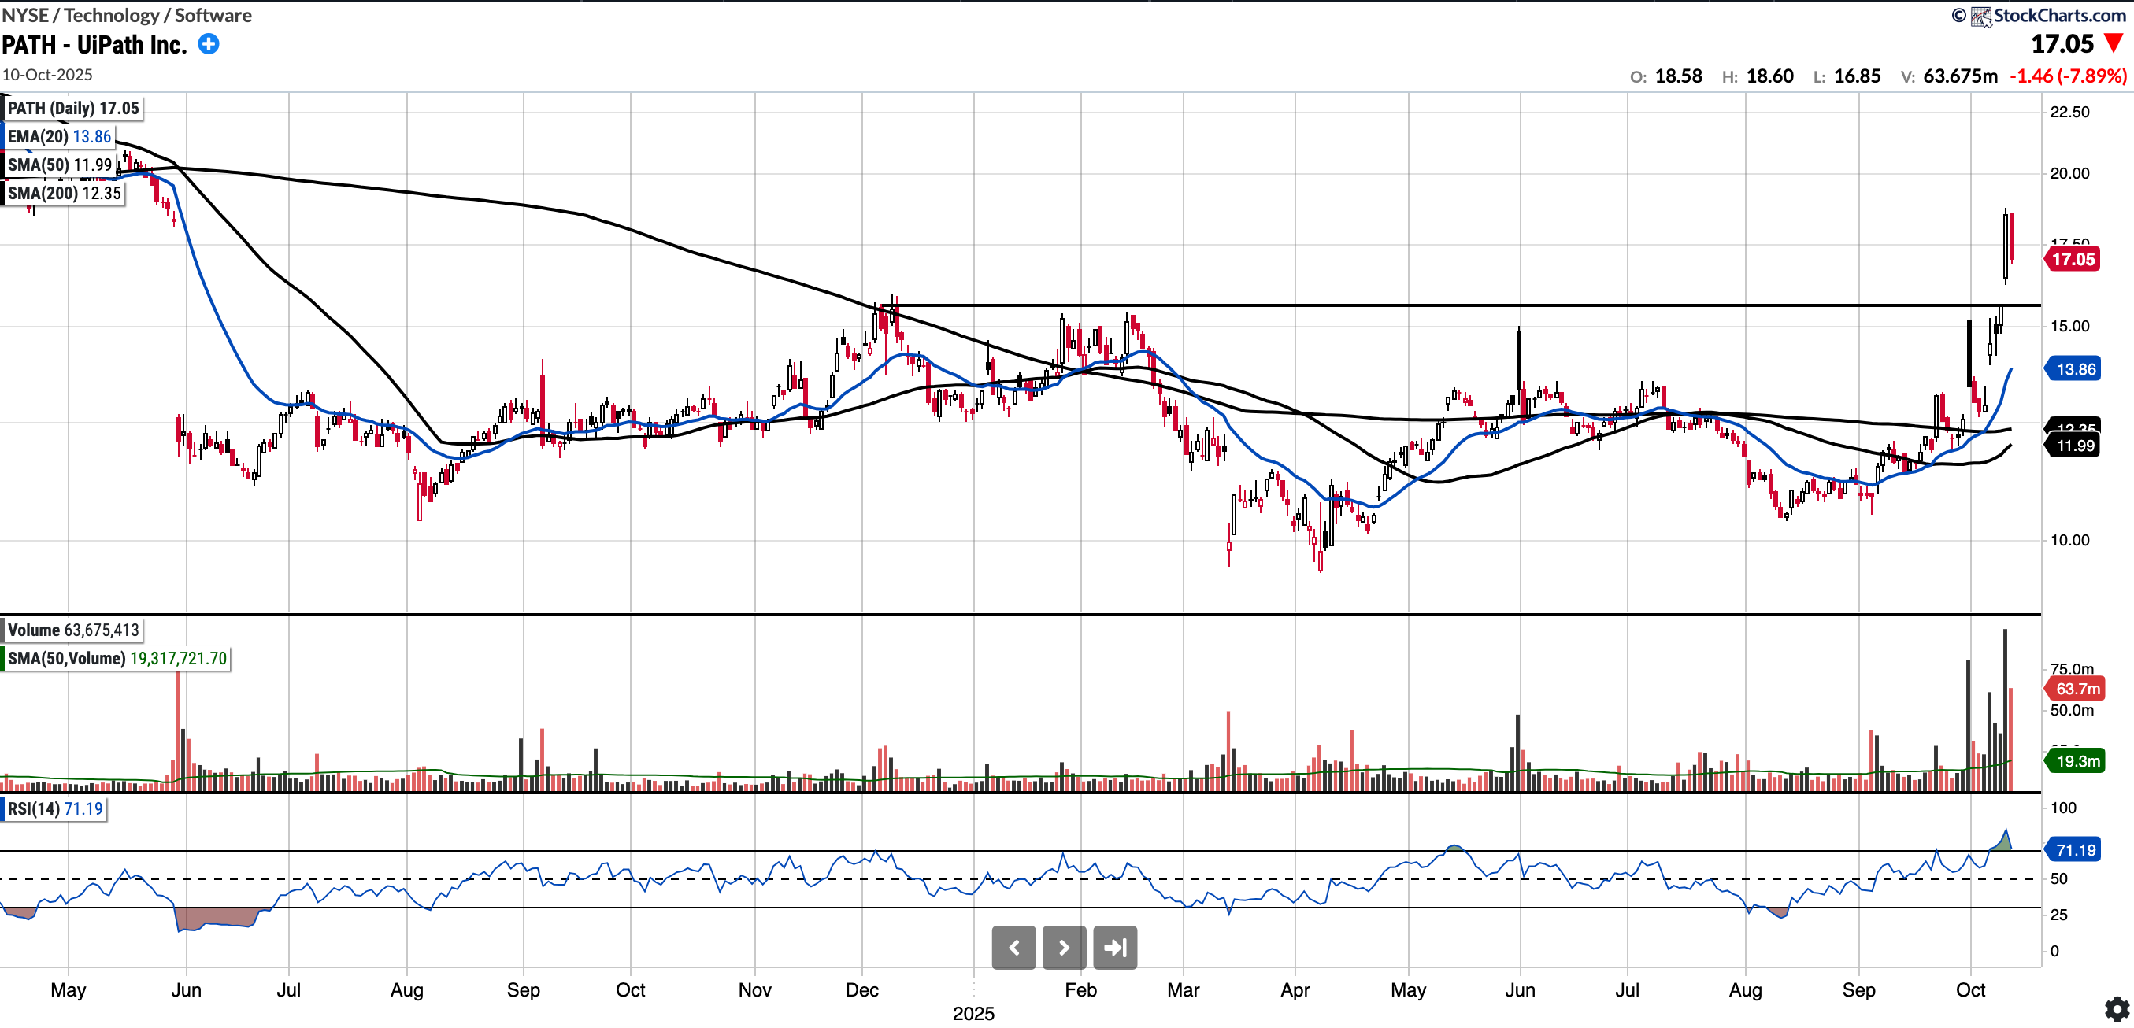Open chart settings gear icon

click(2117, 1009)
